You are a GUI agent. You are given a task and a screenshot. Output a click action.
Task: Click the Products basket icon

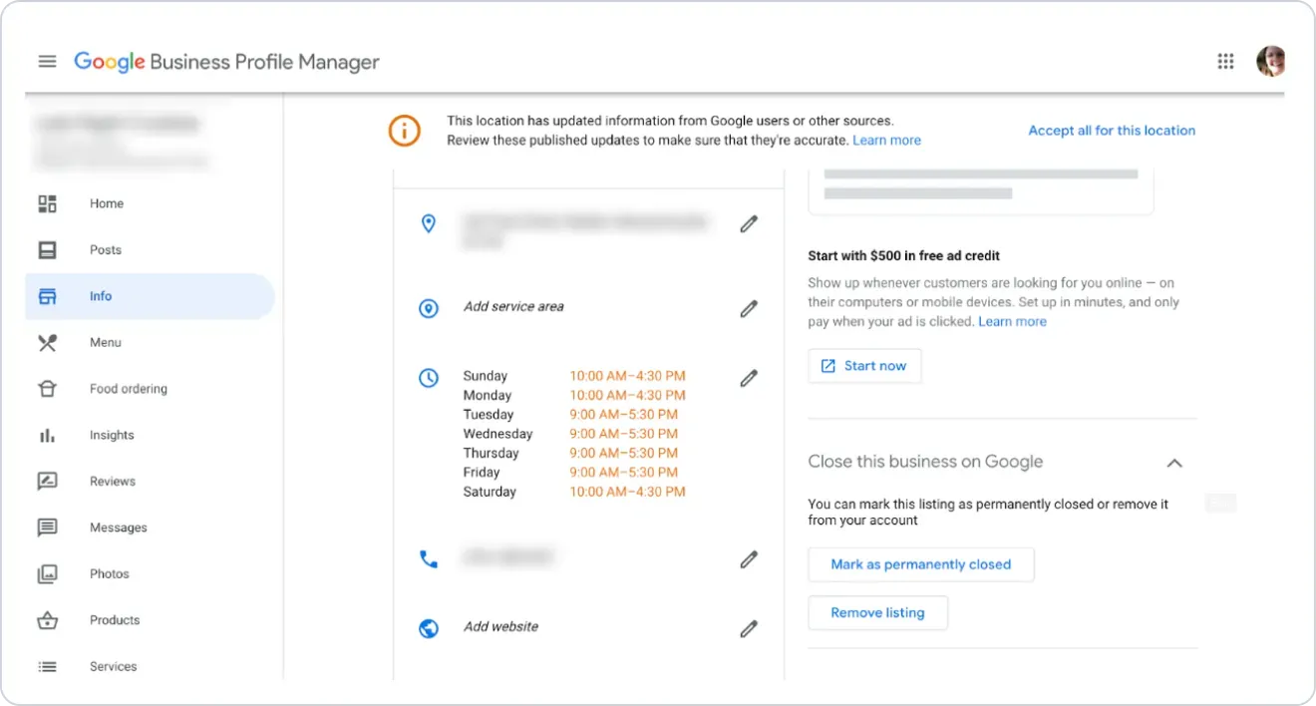[47, 620]
